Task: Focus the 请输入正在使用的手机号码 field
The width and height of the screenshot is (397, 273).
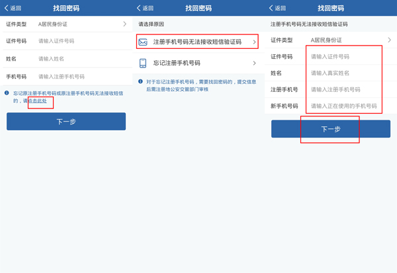Action: coord(344,106)
